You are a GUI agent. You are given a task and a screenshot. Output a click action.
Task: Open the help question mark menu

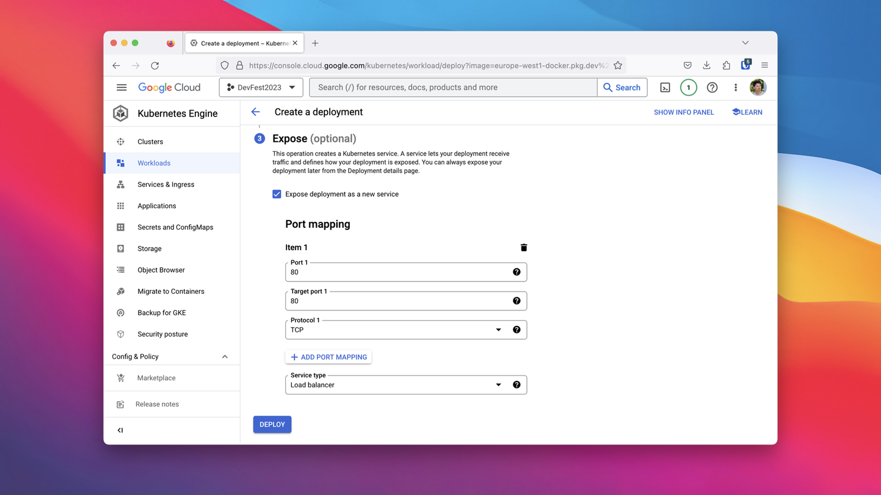tap(712, 88)
